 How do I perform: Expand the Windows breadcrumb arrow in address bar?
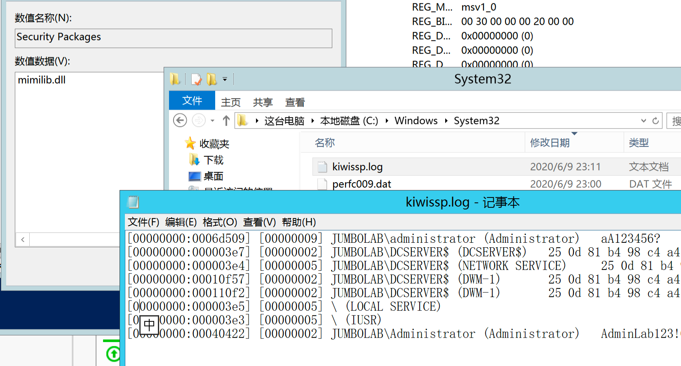pos(446,121)
